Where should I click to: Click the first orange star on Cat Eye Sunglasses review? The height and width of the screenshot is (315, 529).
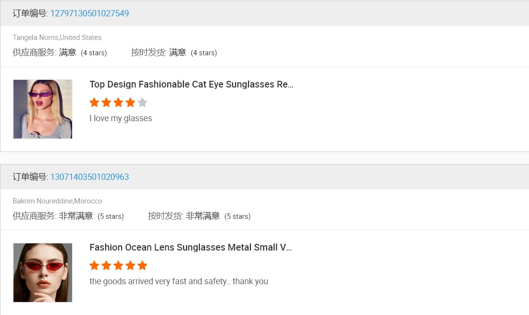(x=94, y=102)
